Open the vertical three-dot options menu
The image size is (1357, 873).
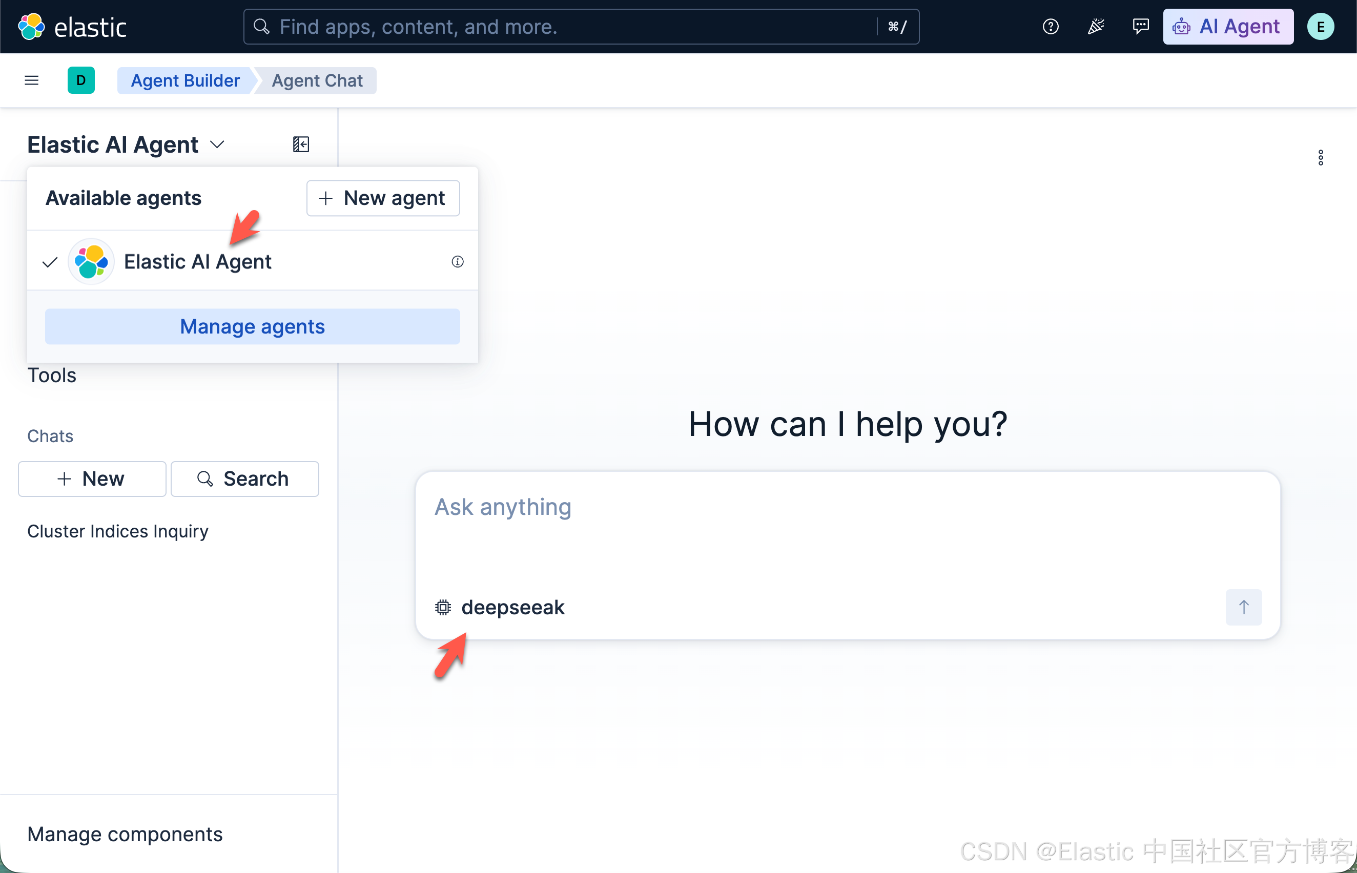pos(1320,158)
